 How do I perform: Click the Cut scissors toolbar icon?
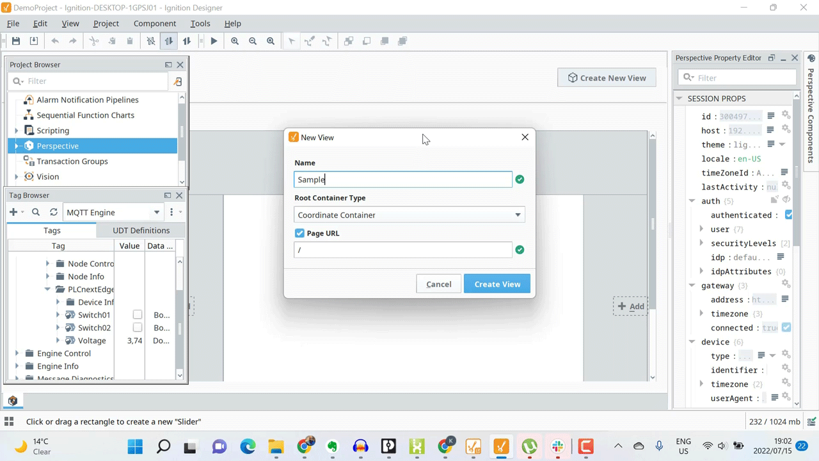point(94,41)
